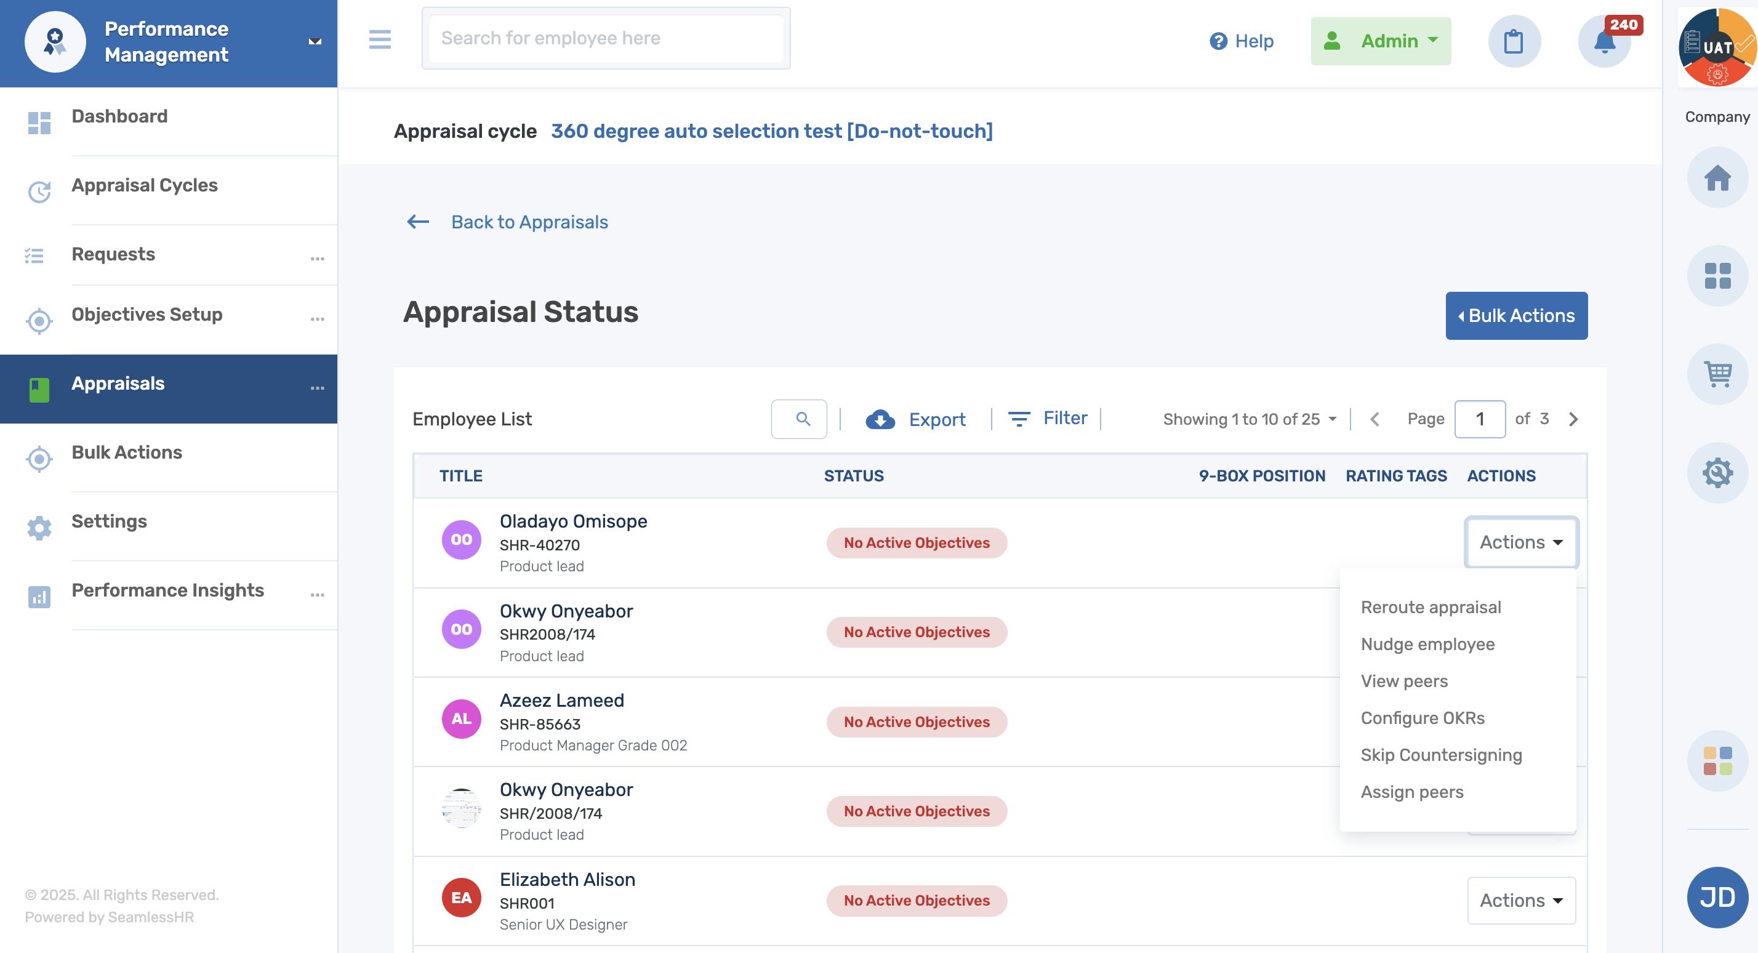Choose Skip Countersigning in the actions menu
Viewport: 1758px width, 953px height.
coord(1442,755)
